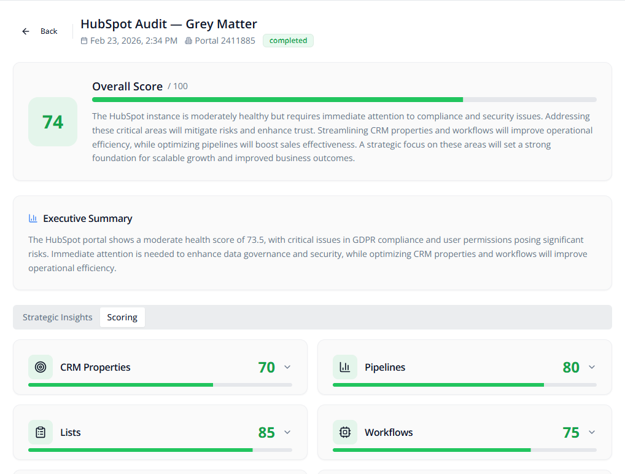625x474 pixels.
Task: Click the Workflows chip icon
Action: (345, 432)
